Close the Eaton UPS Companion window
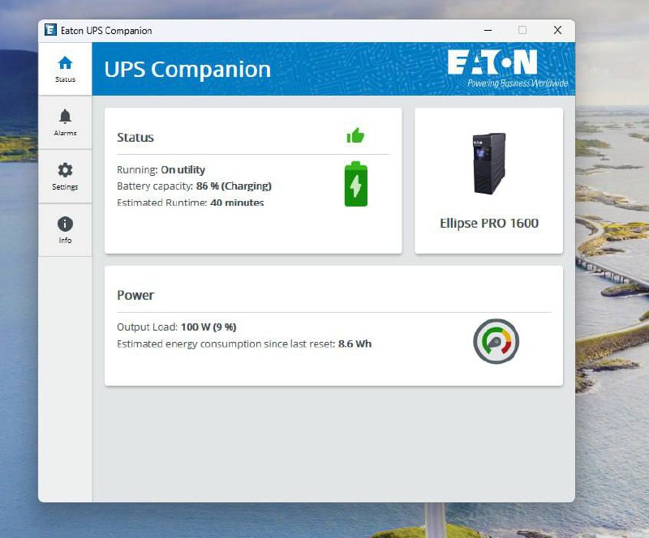The height and width of the screenshot is (538, 649). pyautogui.click(x=557, y=30)
